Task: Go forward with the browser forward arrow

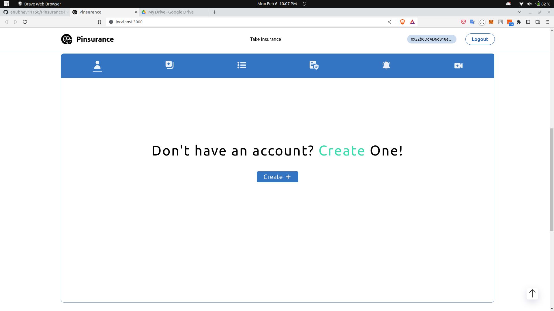Action: coord(16,22)
